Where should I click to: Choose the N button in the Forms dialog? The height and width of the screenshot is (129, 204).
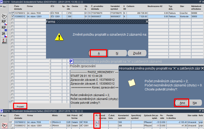(x=117, y=53)
